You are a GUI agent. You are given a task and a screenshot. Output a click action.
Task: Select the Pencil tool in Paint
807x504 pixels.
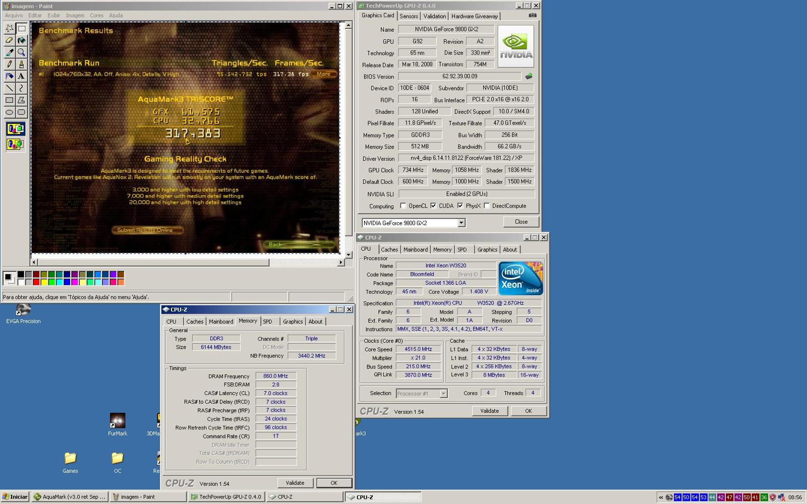[10, 65]
